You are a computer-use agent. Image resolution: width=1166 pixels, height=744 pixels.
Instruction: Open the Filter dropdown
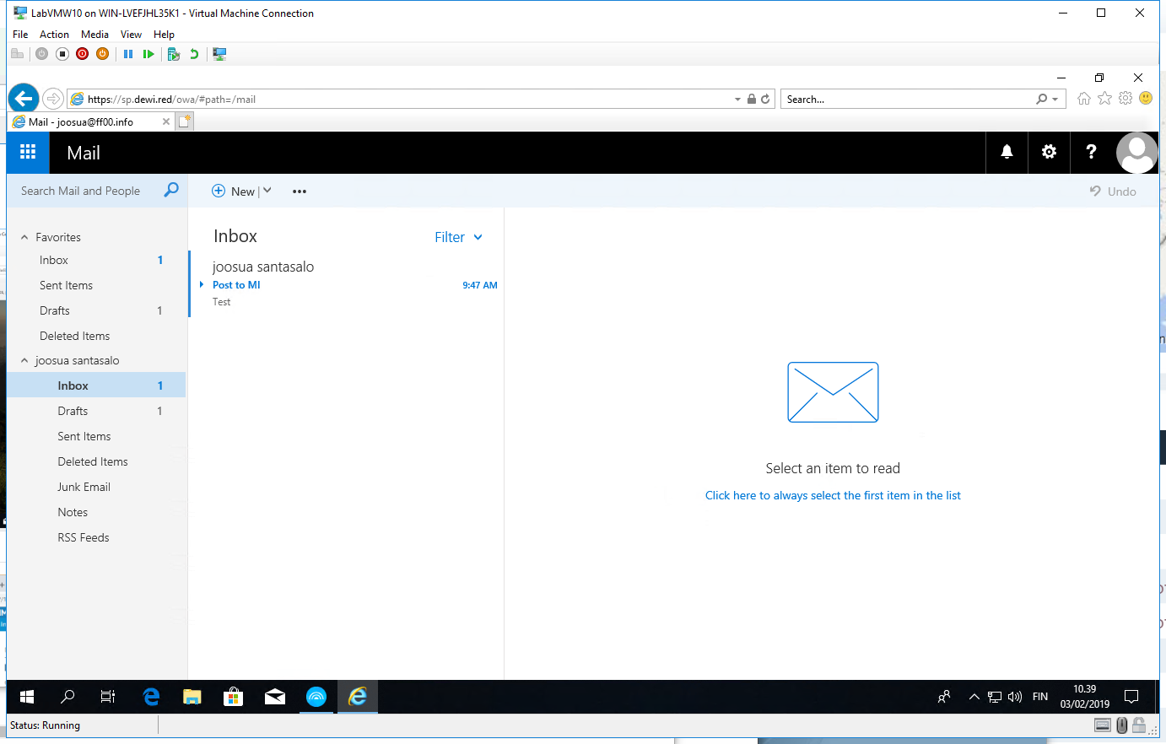tap(458, 237)
